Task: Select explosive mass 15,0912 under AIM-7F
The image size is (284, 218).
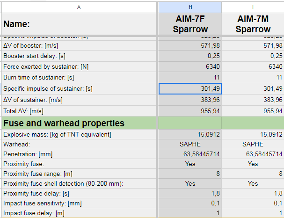Action: pos(190,135)
